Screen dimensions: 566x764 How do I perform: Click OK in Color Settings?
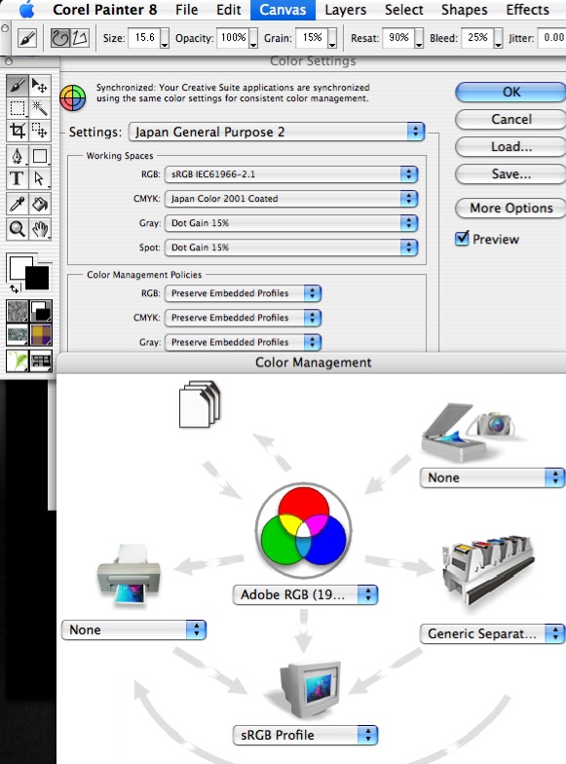pos(510,92)
